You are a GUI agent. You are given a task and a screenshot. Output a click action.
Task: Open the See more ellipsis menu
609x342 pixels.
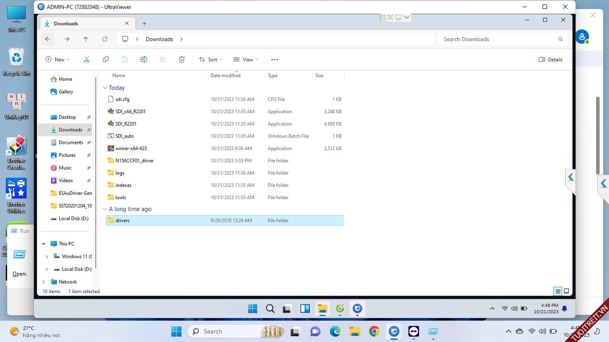tap(274, 60)
